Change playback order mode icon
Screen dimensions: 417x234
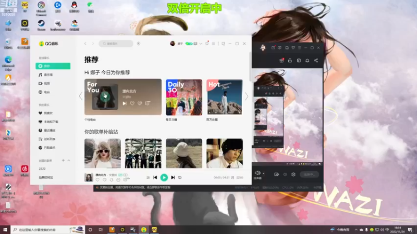click(x=148, y=177)
